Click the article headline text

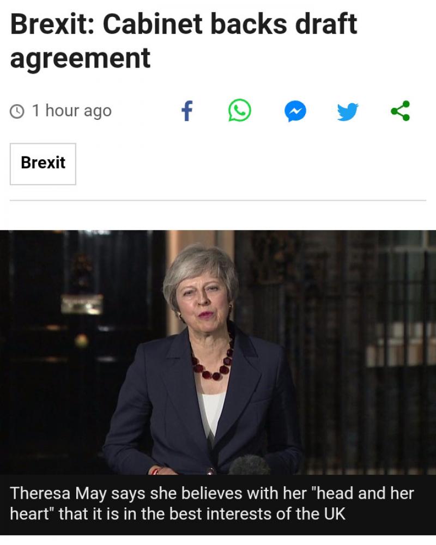pyautogui.click(x=184, y=41)
